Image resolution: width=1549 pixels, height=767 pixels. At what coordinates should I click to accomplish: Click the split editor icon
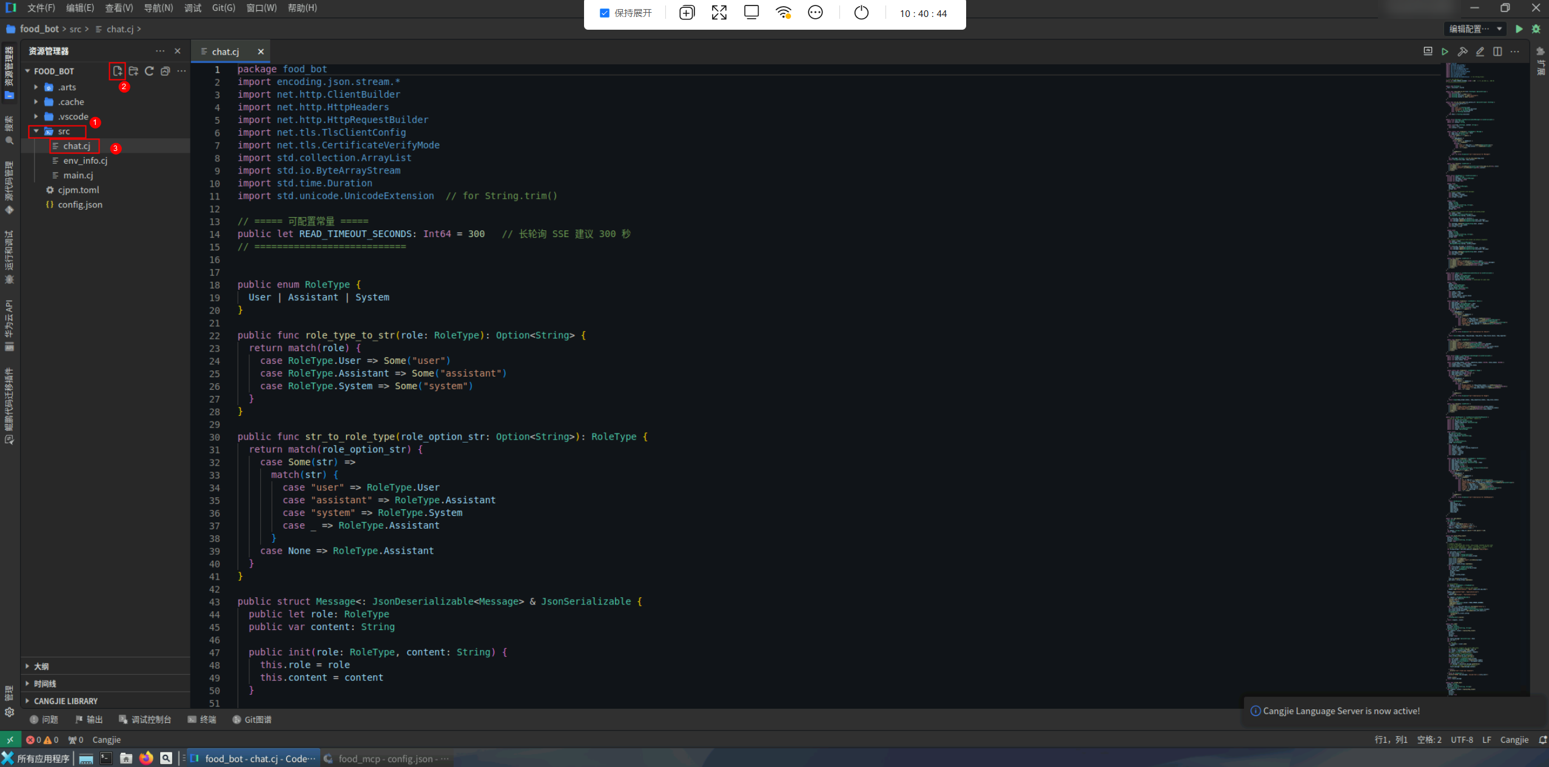point(1497,52)
